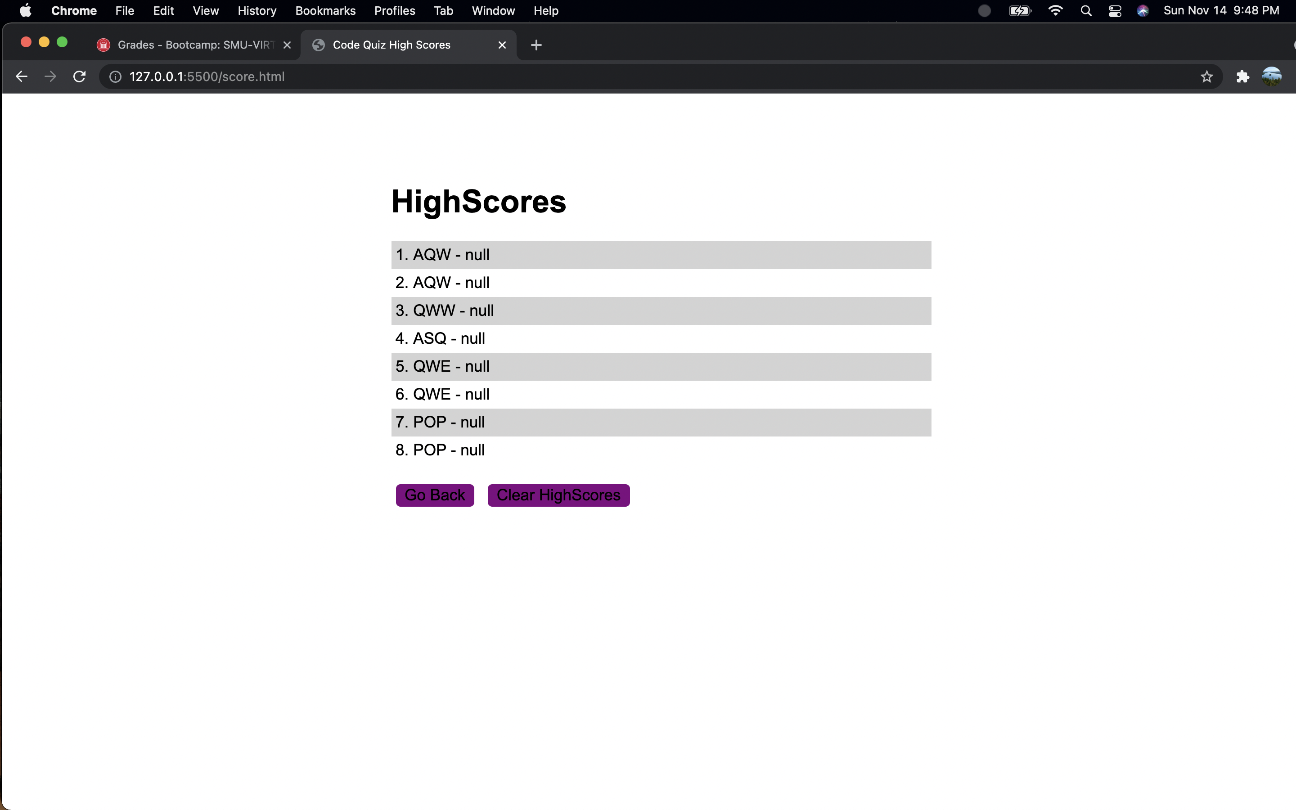The image size is (1296, 810).
Task: Click the battery charging indicator
Action: point(1019,11)
